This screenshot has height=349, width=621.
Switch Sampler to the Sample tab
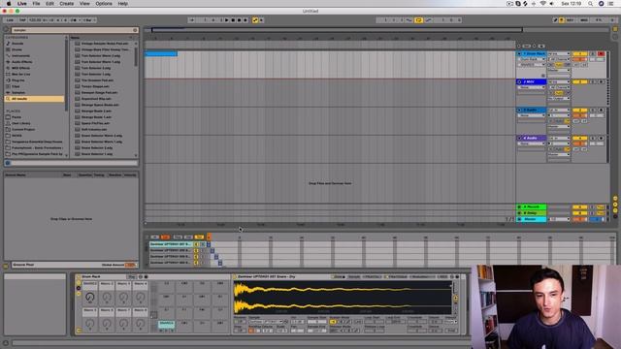point(354,276)
